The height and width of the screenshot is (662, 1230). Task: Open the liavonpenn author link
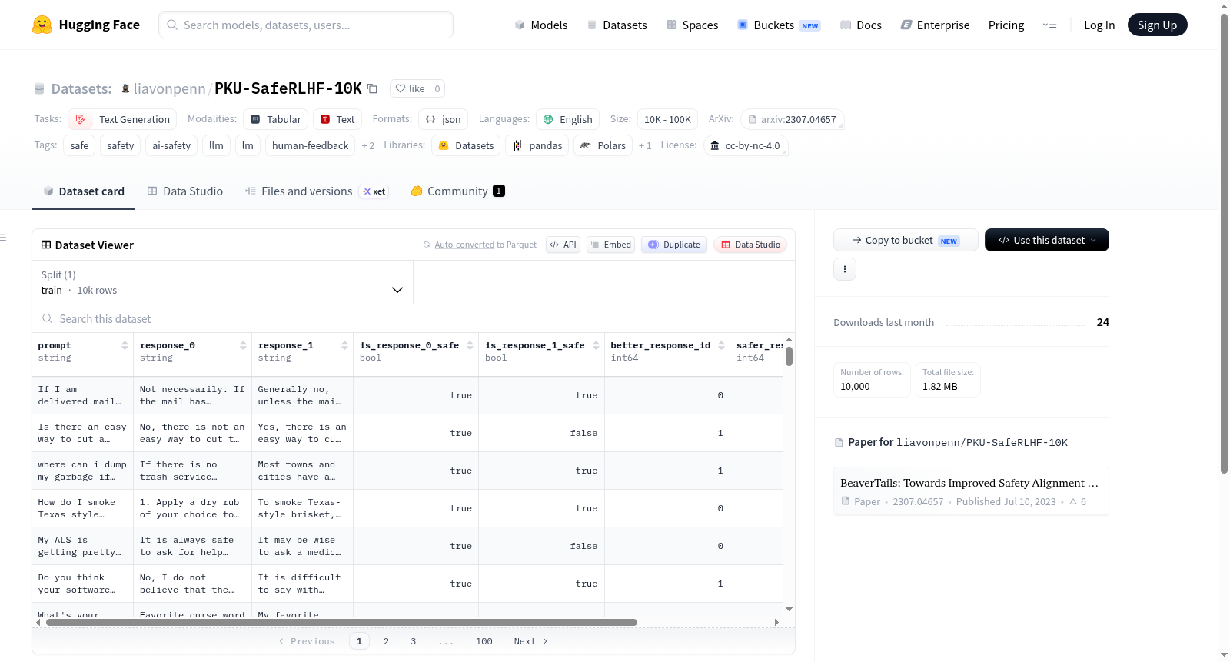[169, 88]
